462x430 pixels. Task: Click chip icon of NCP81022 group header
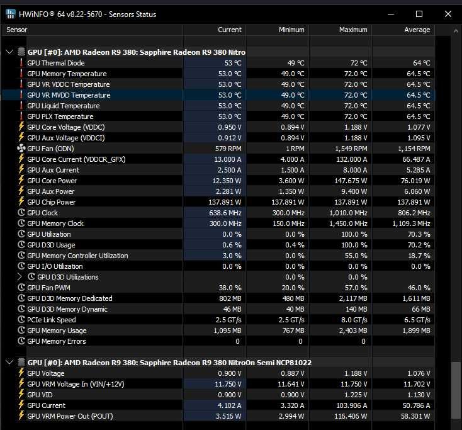21,362
